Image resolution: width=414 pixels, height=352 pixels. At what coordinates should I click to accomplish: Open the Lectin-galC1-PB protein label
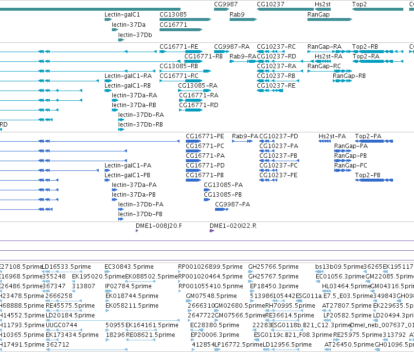pyautogui.click(x=127, y=175)
